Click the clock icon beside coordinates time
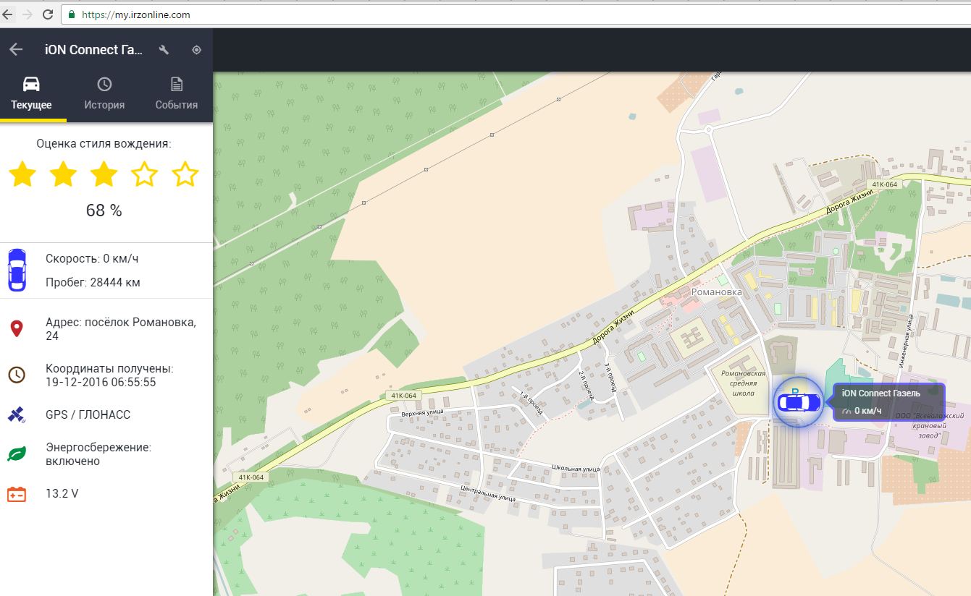The height and width of the screenshot is (596, 971). [x=16, y=375]
